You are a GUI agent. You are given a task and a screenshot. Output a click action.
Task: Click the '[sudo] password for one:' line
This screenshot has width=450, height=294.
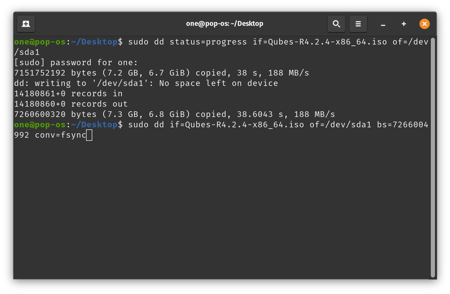76,63
